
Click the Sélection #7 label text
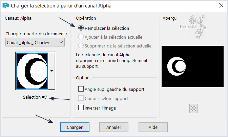click(x=35, y=97)
